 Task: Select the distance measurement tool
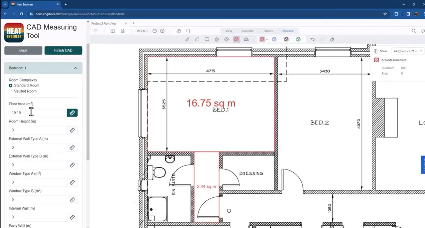pos(187,39)
